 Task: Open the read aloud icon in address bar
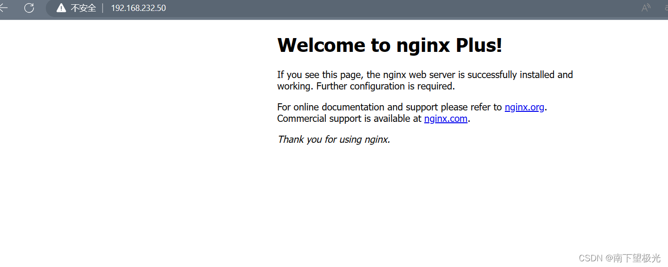[646, 8]
